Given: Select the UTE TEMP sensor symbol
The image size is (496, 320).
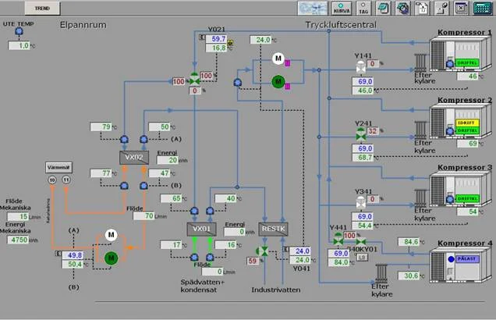Looking at the screenshot, I should point(19,31).
